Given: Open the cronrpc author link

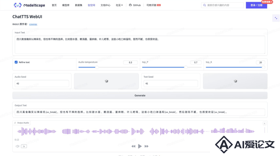Looking at the screenshot, I should click(33, 24).
